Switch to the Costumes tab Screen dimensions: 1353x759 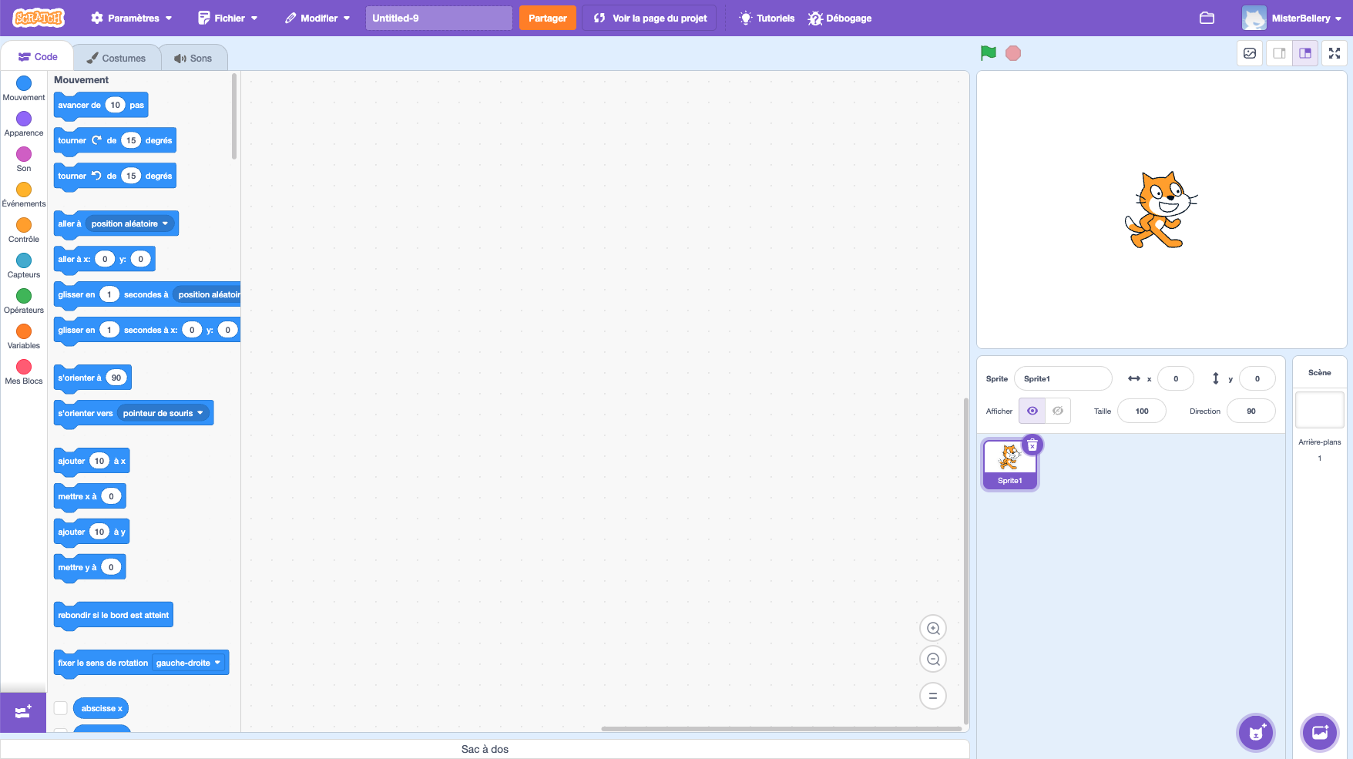(x=116, y=58)
